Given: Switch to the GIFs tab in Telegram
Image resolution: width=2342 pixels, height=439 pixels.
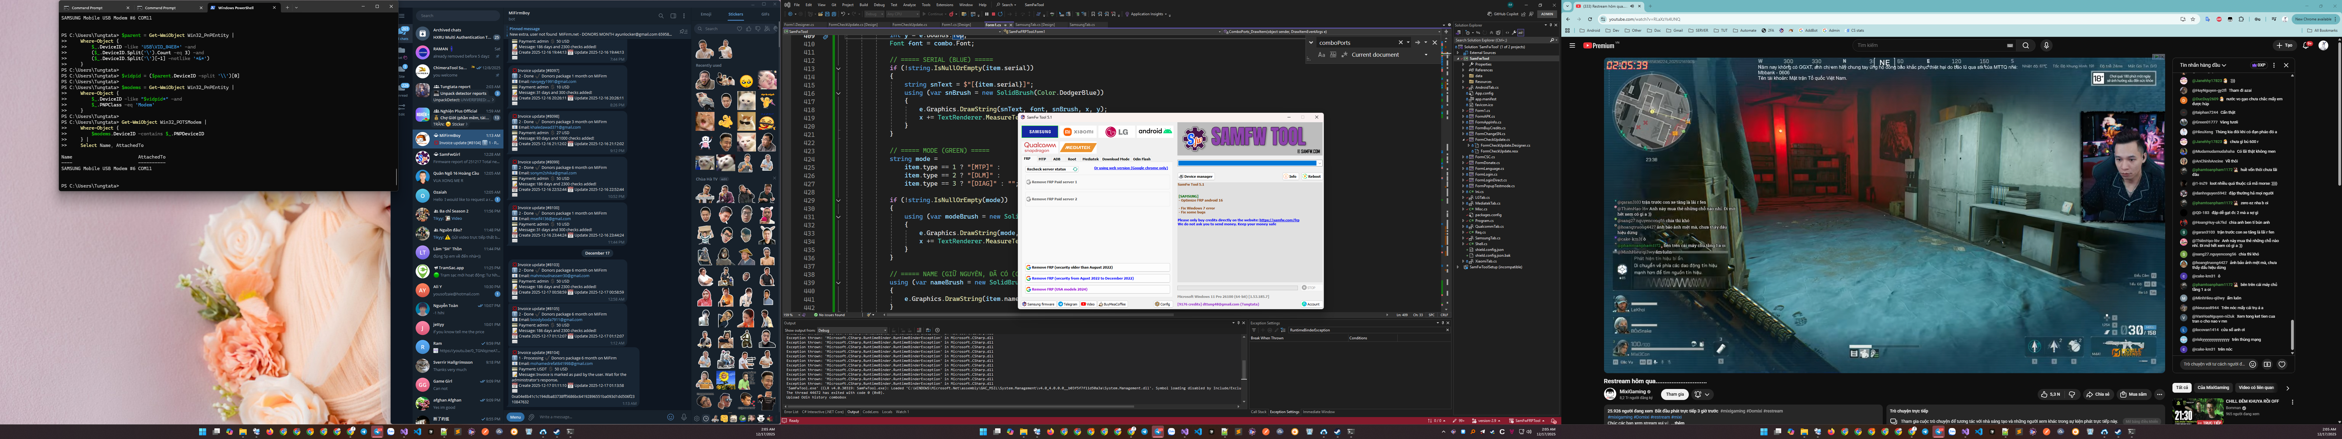Looking at the screenshot, I should 765,15.
